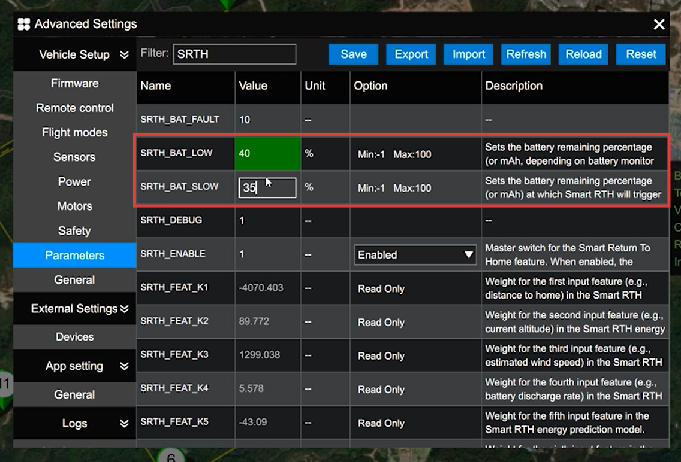This screenshot has width=681, height=462.
Task: Click the Filter text field
Action: click(234, 54)
